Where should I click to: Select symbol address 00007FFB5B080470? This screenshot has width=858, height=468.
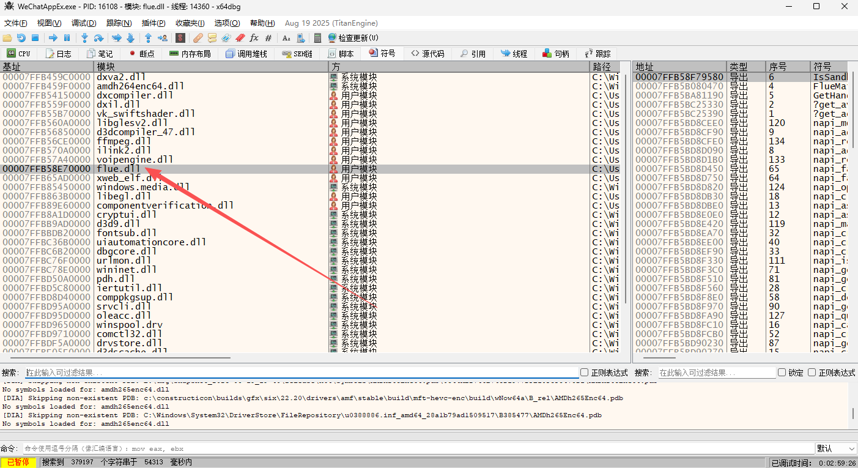click(679, 86)
